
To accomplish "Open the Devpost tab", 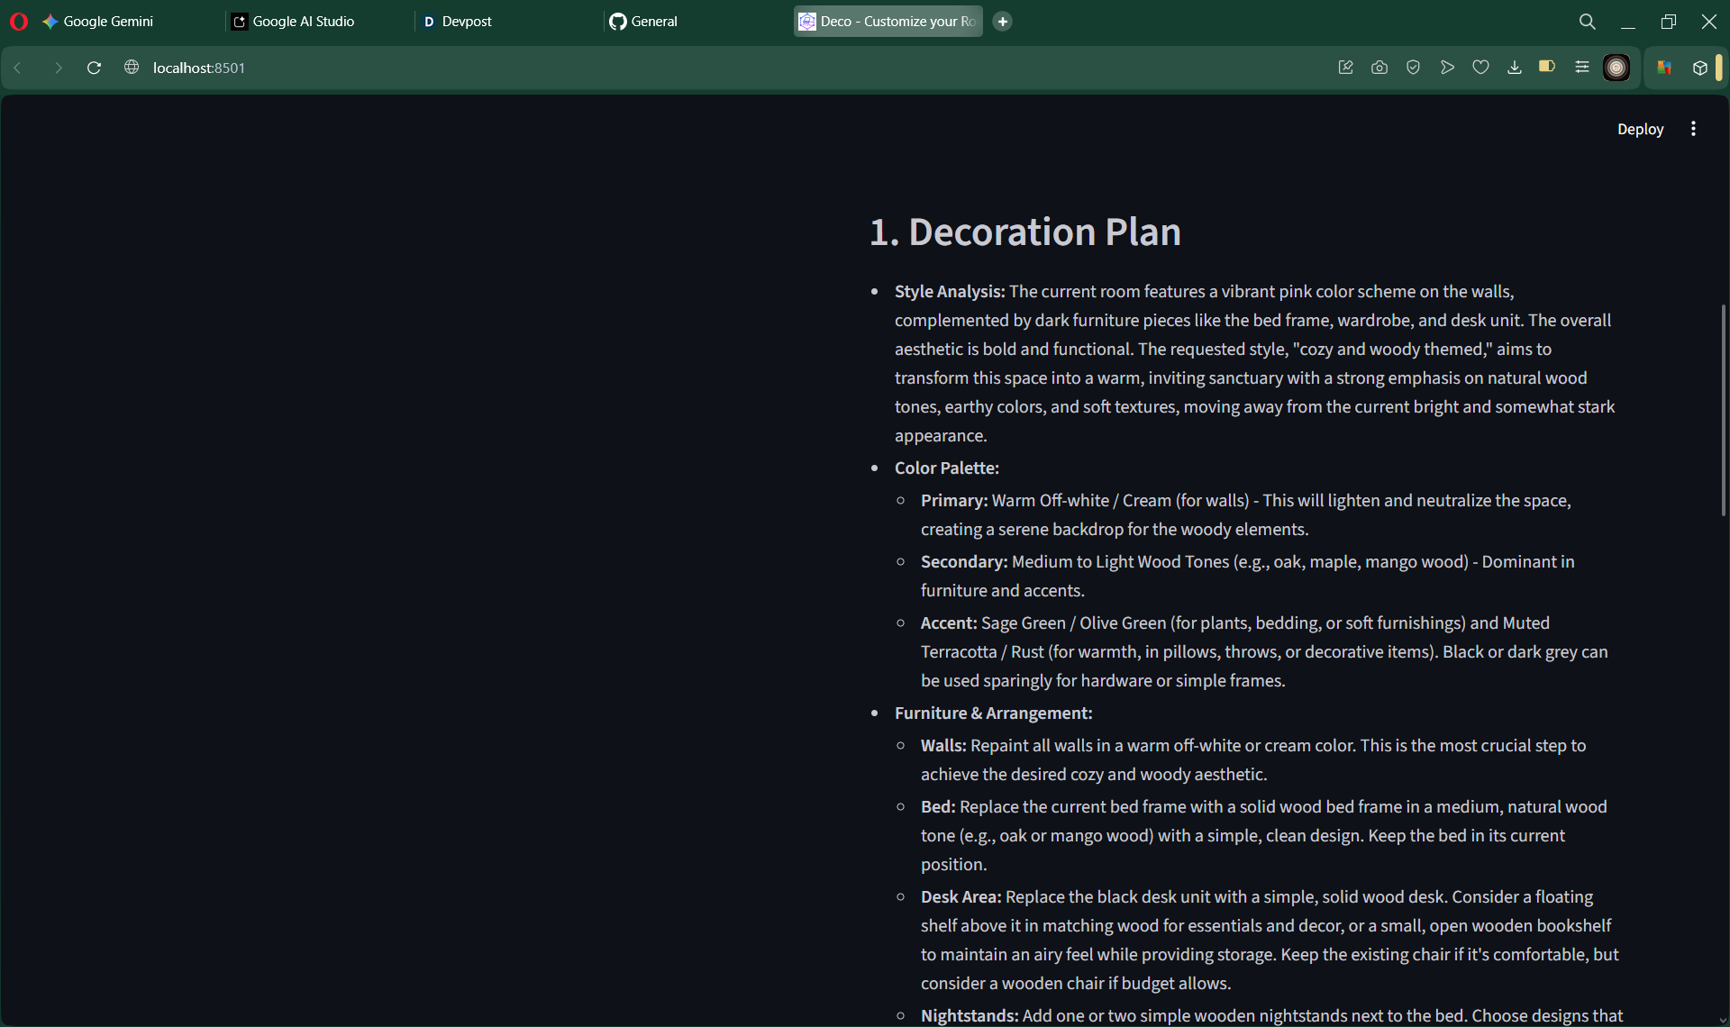I will pyautogui.click(x=466, y=22).
